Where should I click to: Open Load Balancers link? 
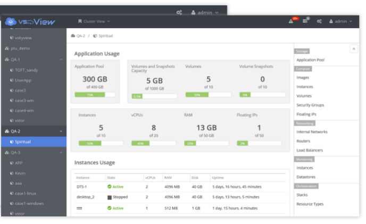tap(310, 150)
